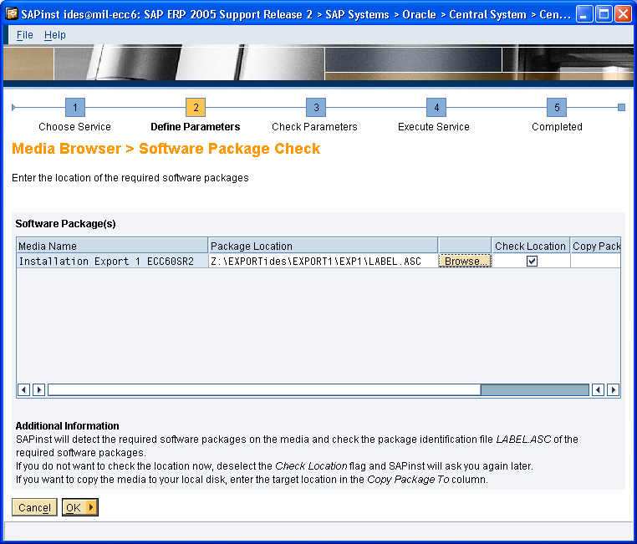The image size is (637, 544).
Task: Click the leftmost scroll arrow of the table
Action: click(23, 390)
